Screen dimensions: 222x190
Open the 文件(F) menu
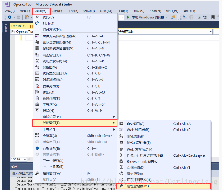[x=9, y=11]
